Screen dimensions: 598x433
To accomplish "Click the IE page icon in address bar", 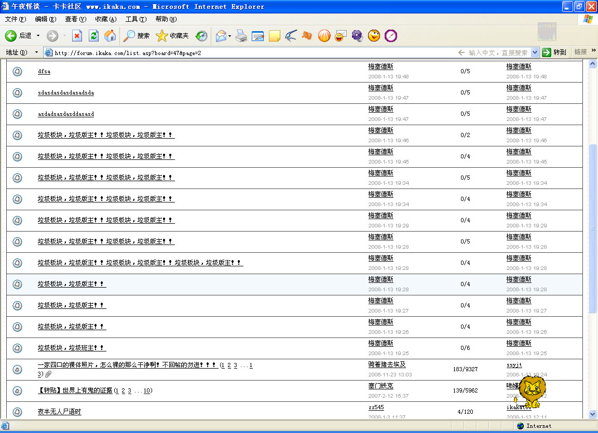I will click(48, 52).
